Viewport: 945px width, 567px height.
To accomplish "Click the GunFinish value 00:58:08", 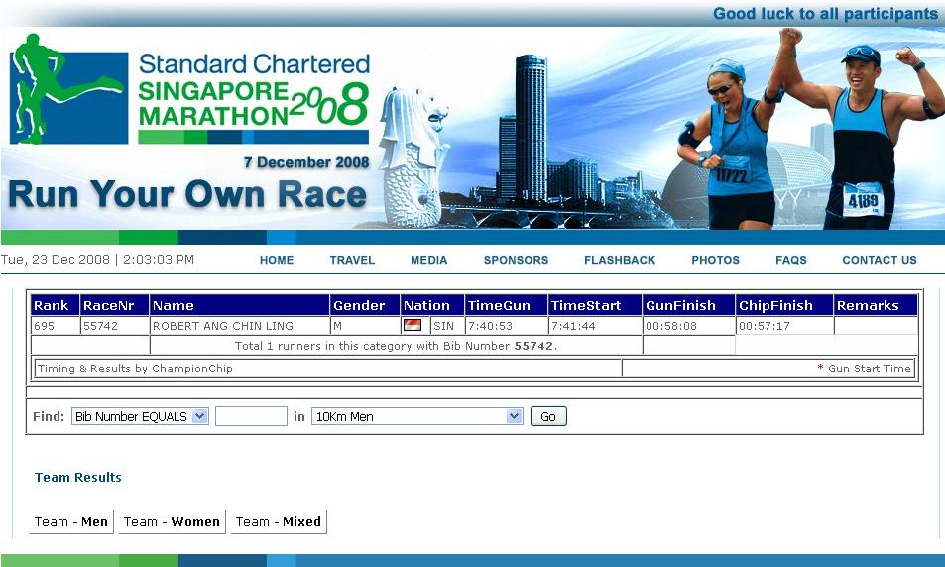I will tap(671, 326).
